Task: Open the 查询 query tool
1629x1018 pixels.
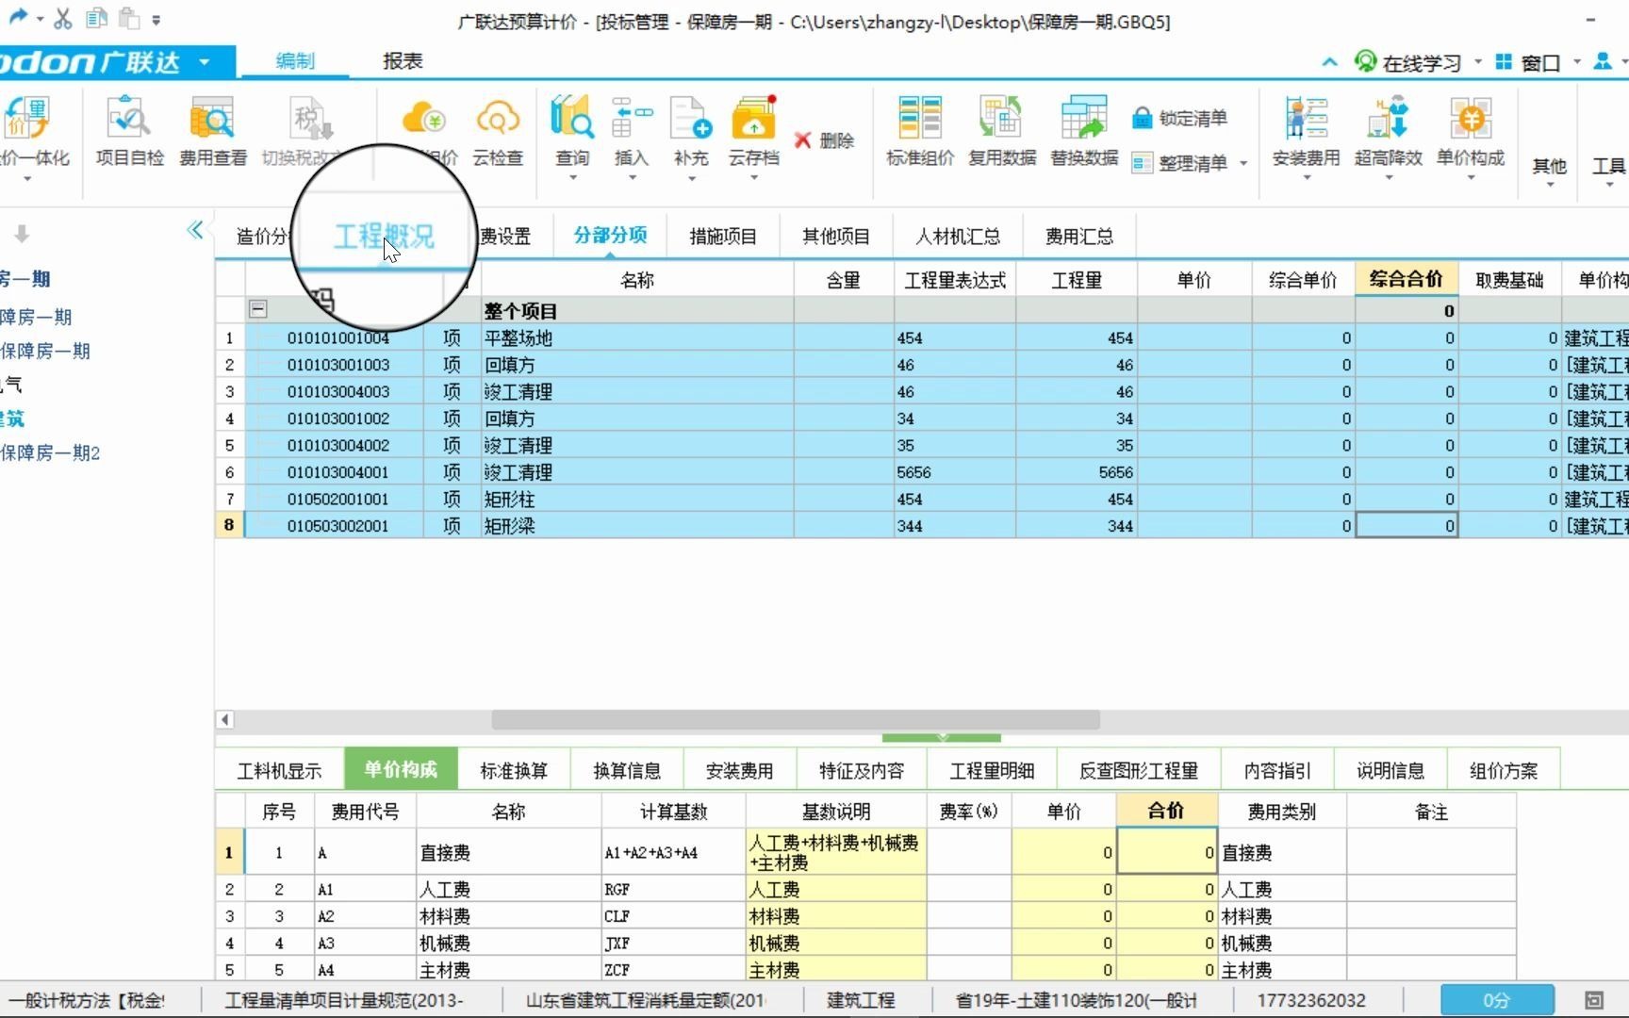Action: [x=570, y=132]
